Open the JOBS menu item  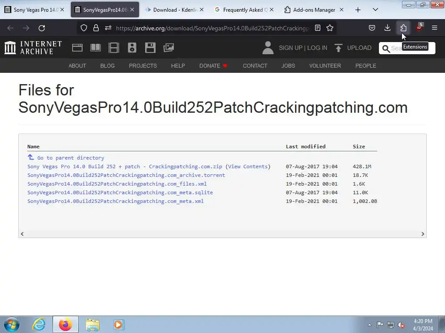click(288, 66)
